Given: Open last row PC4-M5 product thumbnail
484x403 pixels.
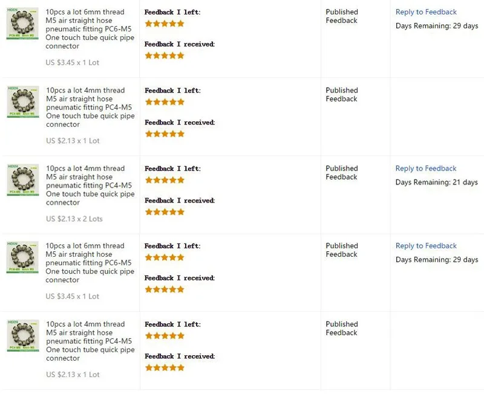Looking at the screenshot, I should [x=23, y=335].
